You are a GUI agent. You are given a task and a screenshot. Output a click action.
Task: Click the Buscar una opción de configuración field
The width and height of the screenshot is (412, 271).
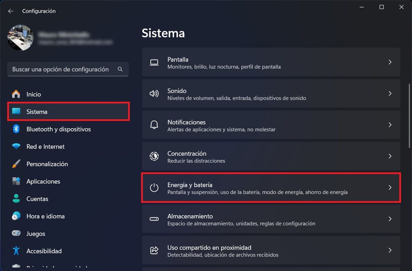click(x=68, y=69)
